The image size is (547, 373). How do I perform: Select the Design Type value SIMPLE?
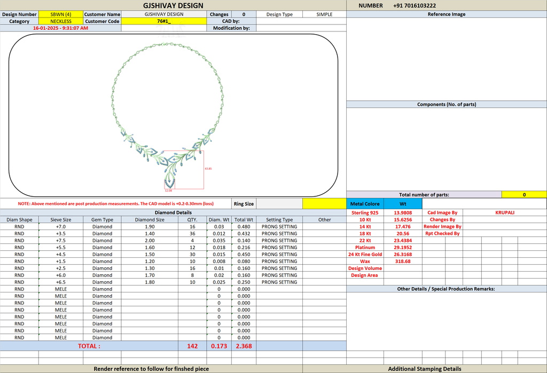pyautogui.click(x=324, y=14)
